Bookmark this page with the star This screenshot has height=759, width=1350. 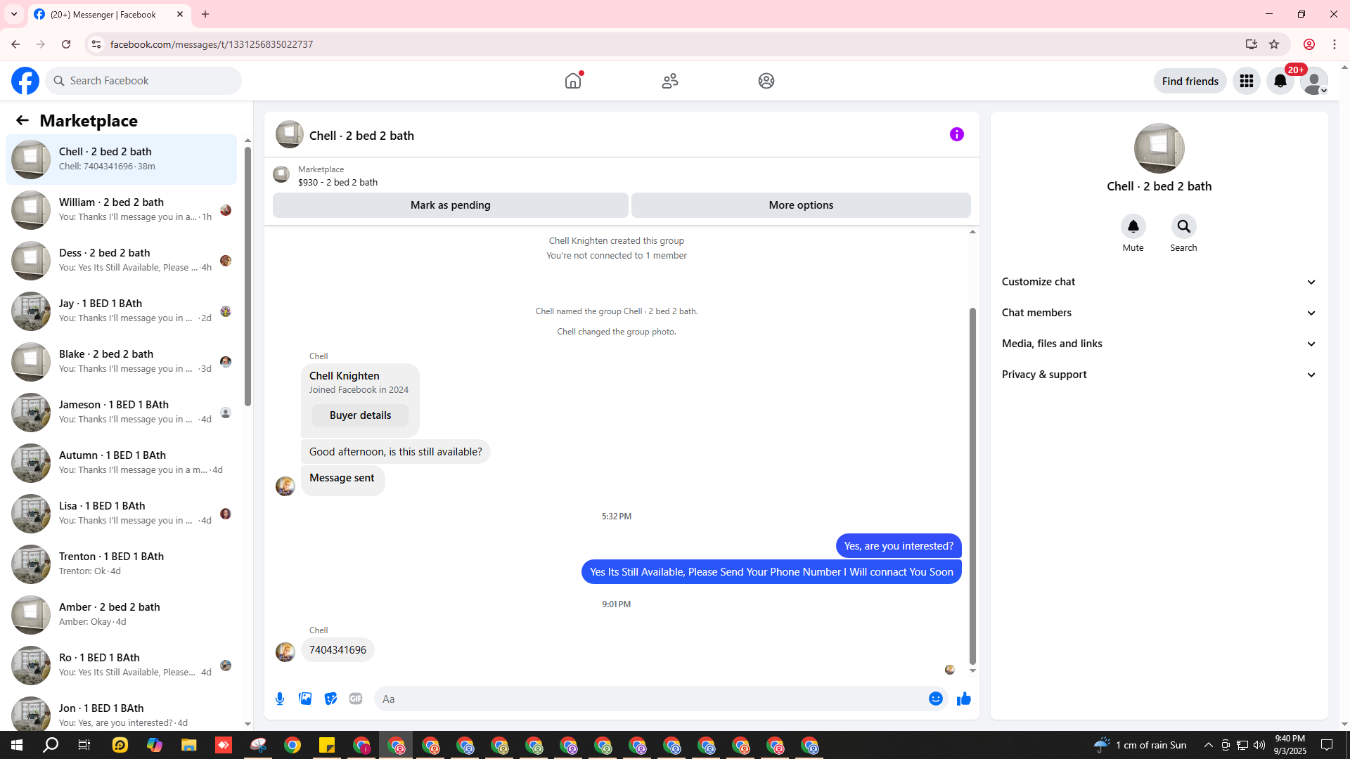(1274, 44)
